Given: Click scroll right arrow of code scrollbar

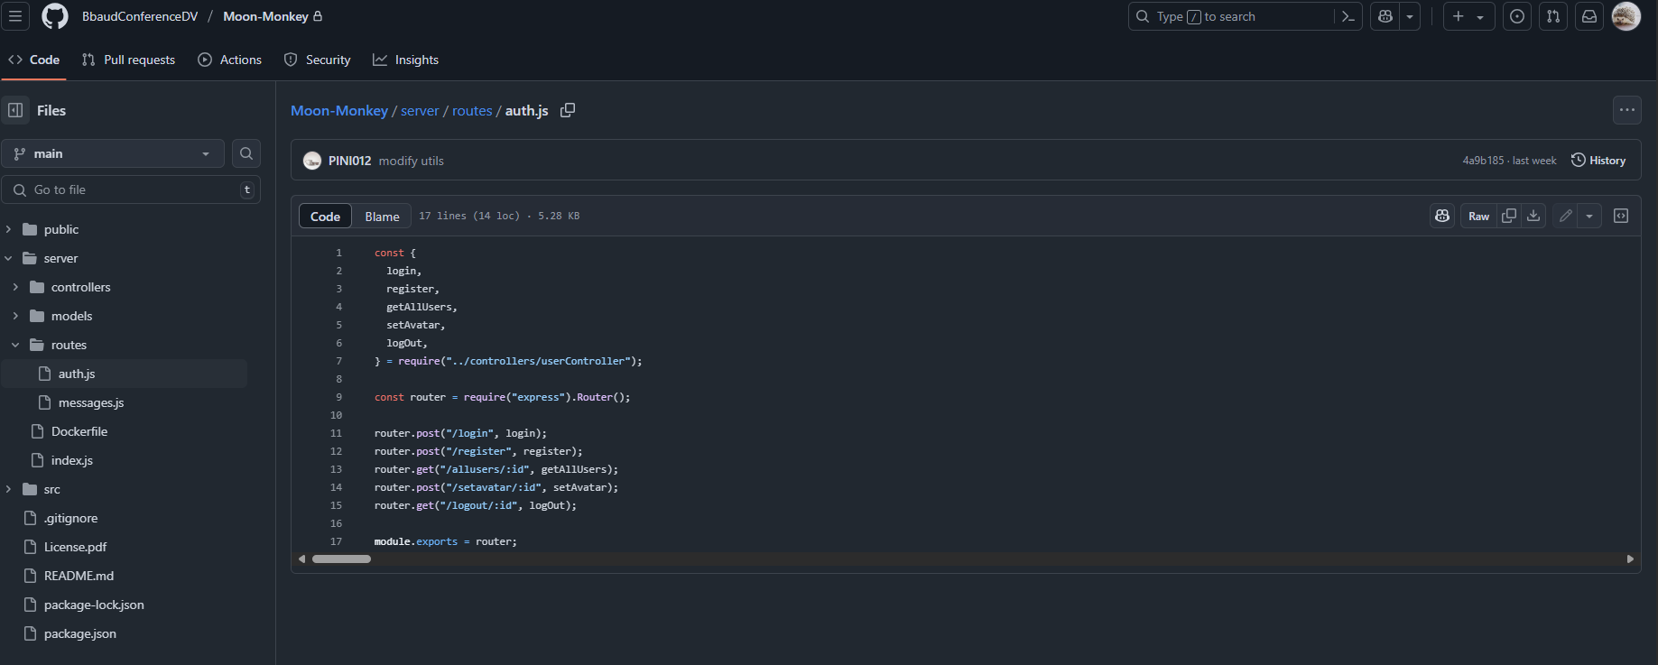Looking at the screenshot, I should click(1630, 559).
